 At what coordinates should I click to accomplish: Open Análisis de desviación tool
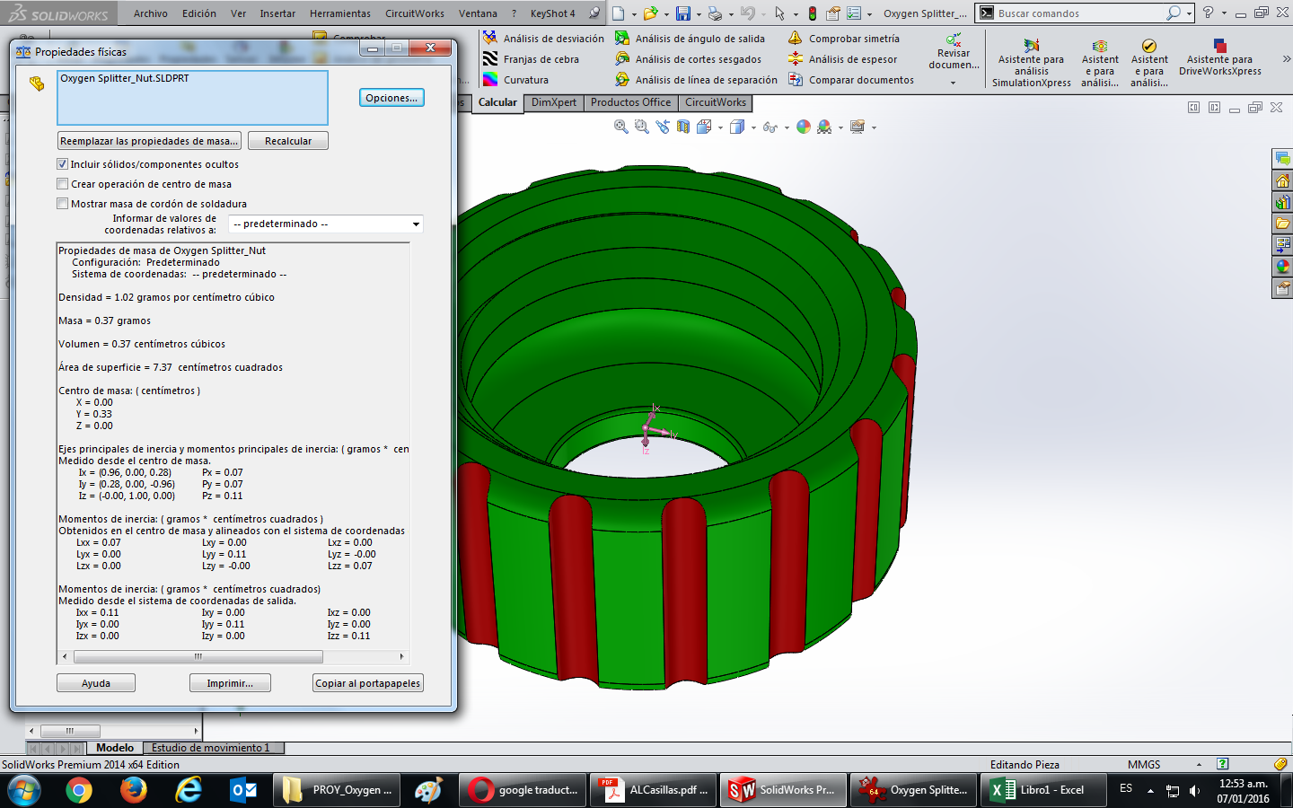pyautogui.click(x=543, y=39)
